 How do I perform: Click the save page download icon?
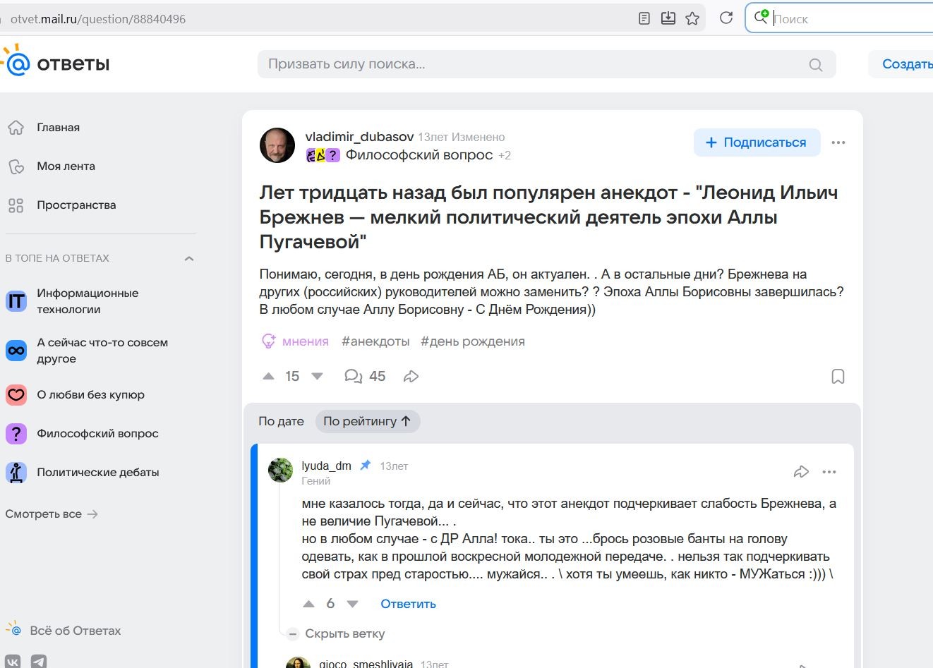(668, 18)
